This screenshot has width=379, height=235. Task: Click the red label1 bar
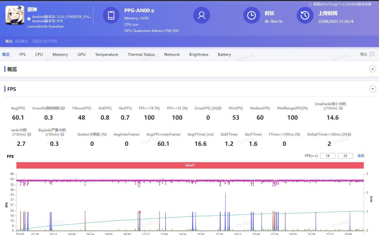coord(190,165)
